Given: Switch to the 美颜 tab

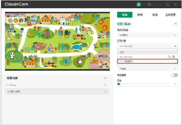Looking at the screenshot, I should [x=140, y=15].
